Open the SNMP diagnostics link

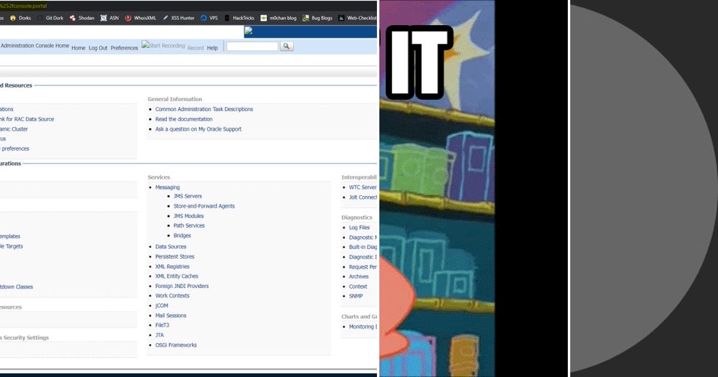pos(356,296)
